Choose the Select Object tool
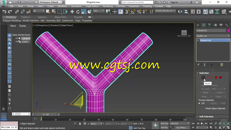 (x=48, y=12)
